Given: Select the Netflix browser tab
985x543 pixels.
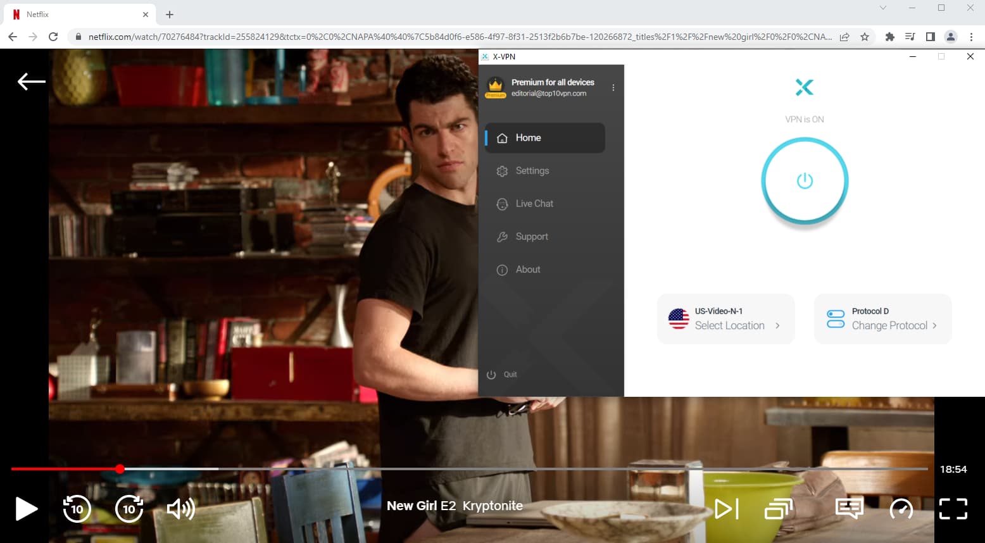Looking at the screenshot, I should 79,14.
